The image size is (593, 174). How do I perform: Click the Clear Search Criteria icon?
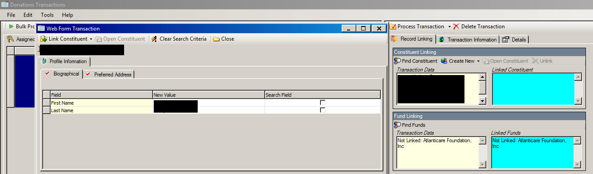(x=154, y=39)
